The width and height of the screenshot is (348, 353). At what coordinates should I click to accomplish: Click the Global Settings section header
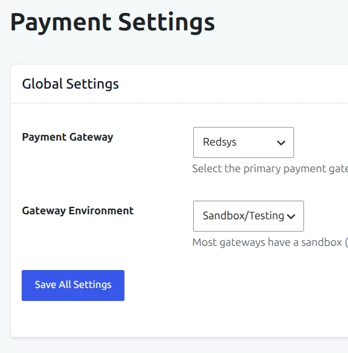70,84
